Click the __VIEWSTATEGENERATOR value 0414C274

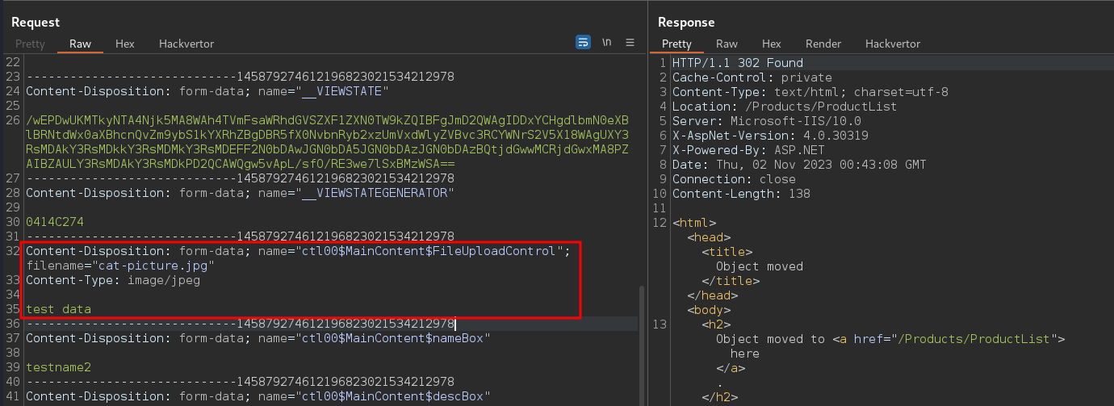[55, 221]
